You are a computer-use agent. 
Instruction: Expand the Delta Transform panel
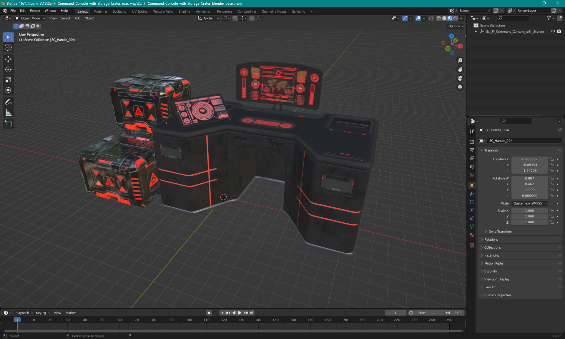tap(500, 232)
